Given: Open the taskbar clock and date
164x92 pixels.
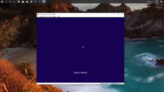Looking at the screenshot, I should [x=157, y=2].
